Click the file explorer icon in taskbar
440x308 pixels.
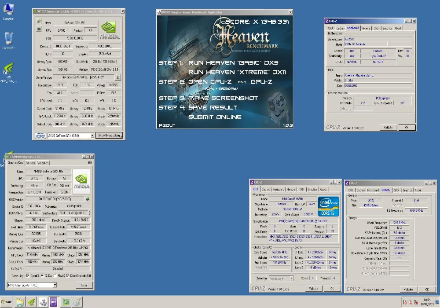click(20, 302)
